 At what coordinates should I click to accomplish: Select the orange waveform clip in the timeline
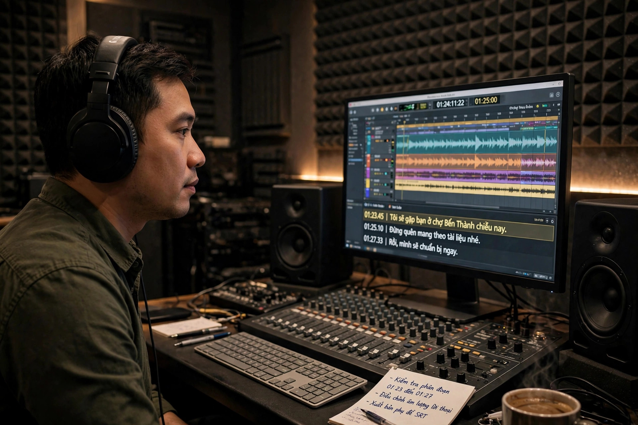459,162
